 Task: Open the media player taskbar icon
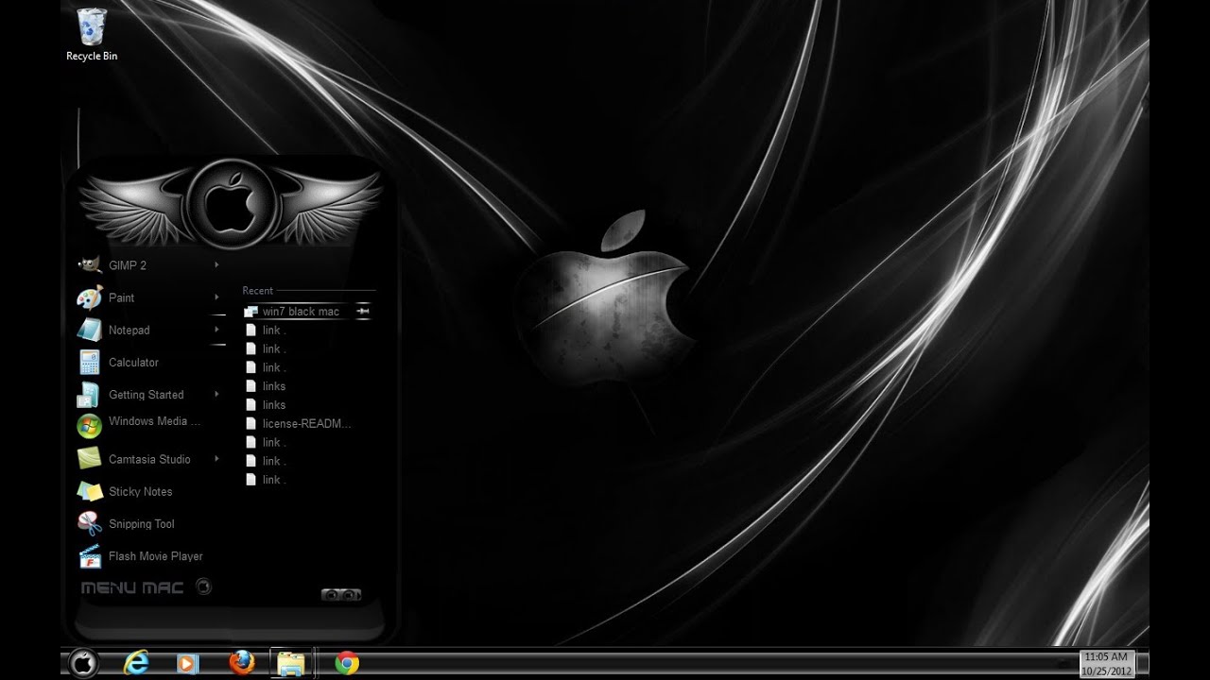188,664
